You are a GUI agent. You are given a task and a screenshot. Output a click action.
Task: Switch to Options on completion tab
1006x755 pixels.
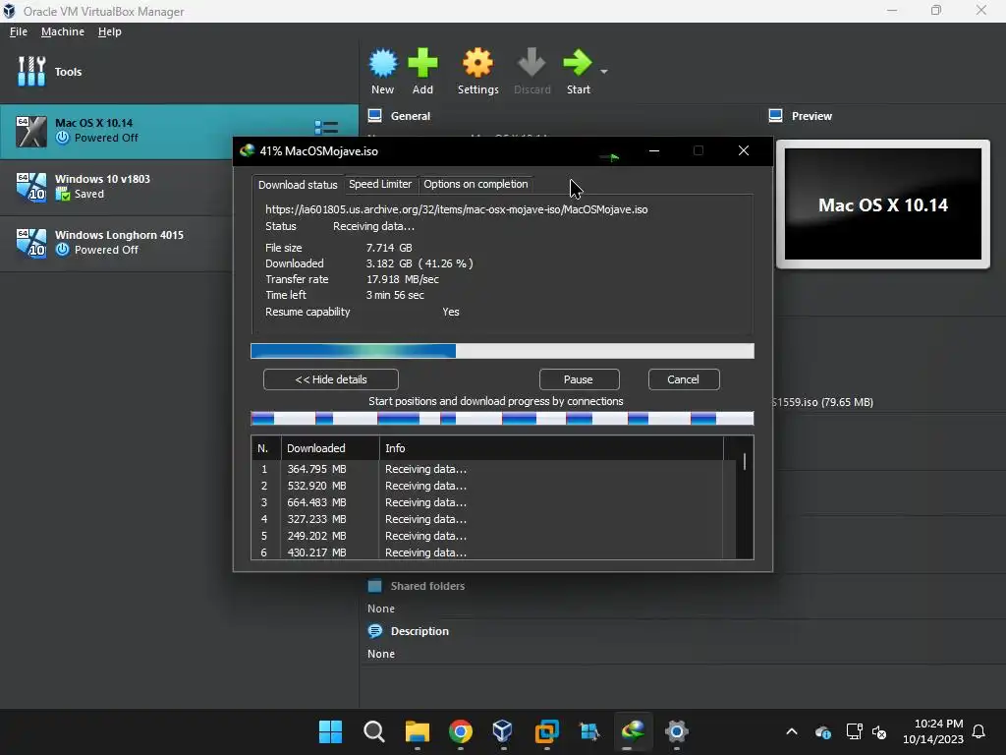tap(475, 184)
